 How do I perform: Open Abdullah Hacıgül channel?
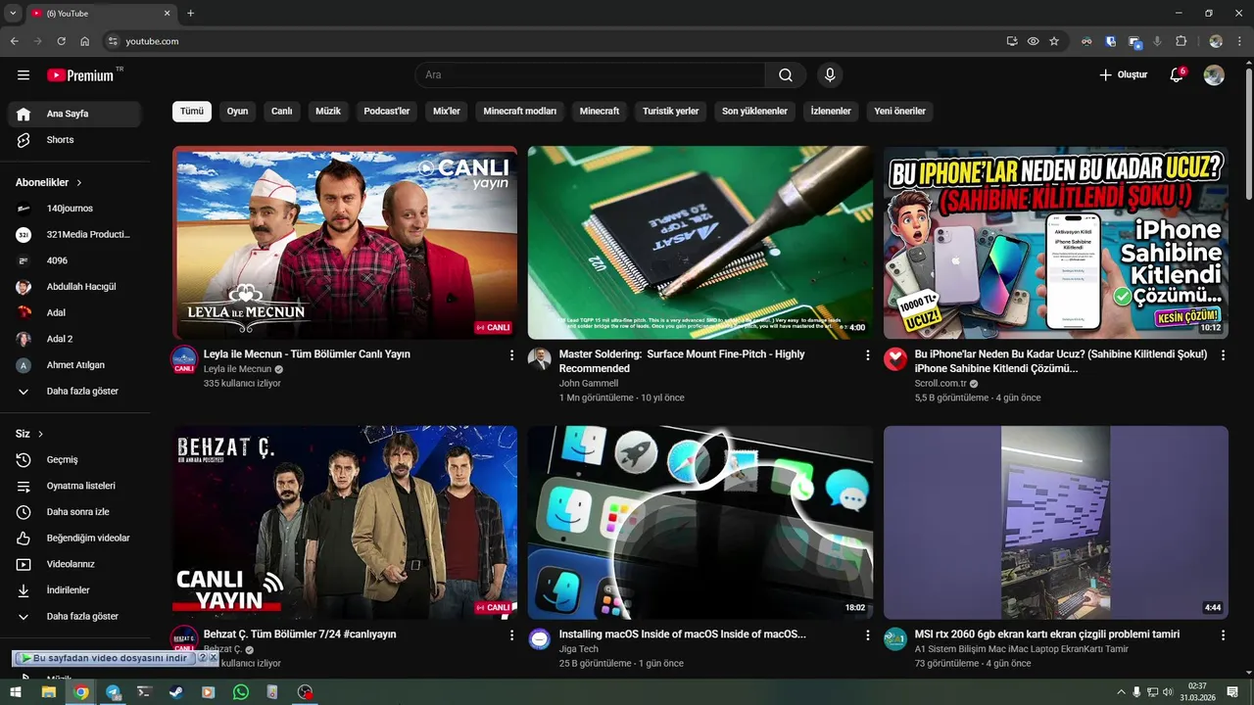pyautogui.click(x=74, y=287)
